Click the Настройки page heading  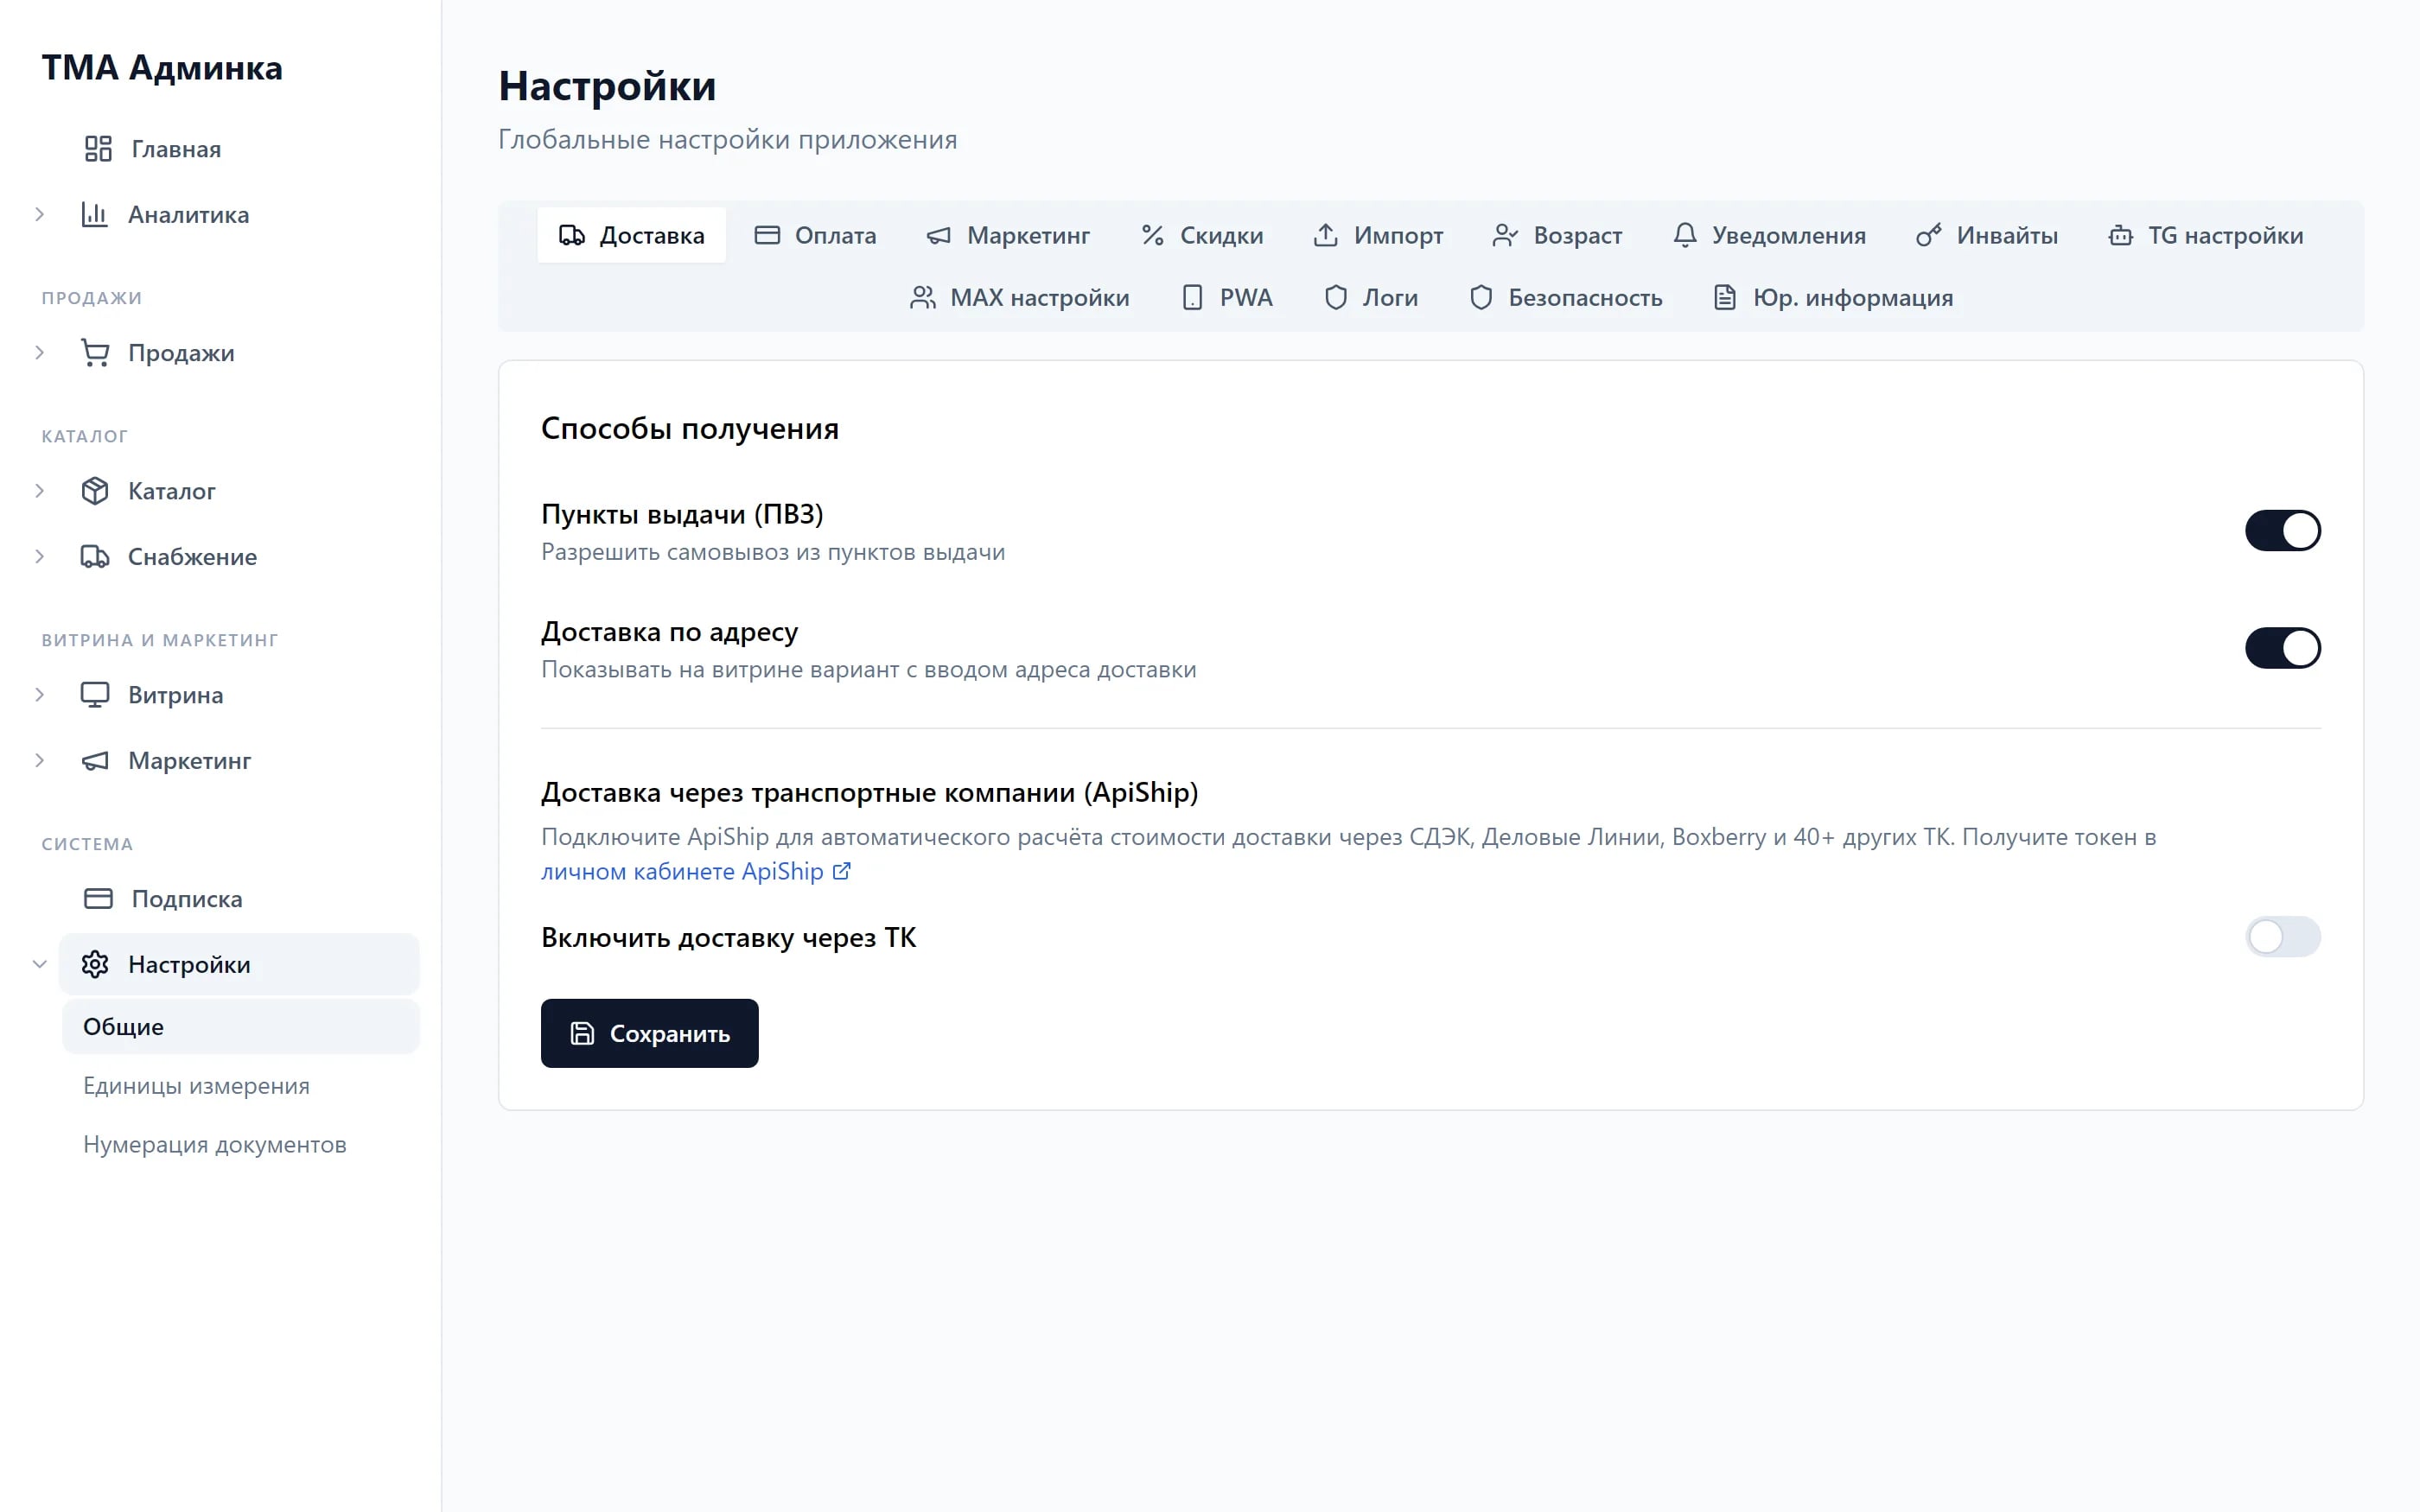(x=607, y=86)
